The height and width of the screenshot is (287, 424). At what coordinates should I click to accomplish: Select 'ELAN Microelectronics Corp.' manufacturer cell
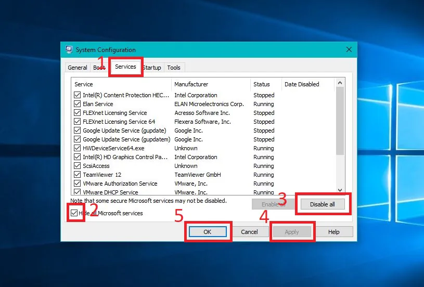click(209, 104)
